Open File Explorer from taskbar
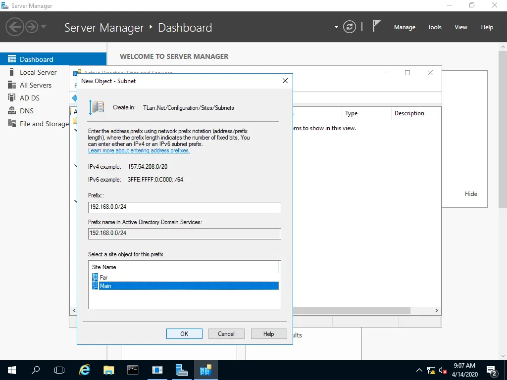Image resolution: width=507 pixels, height=380 pixels. point(108,370)
